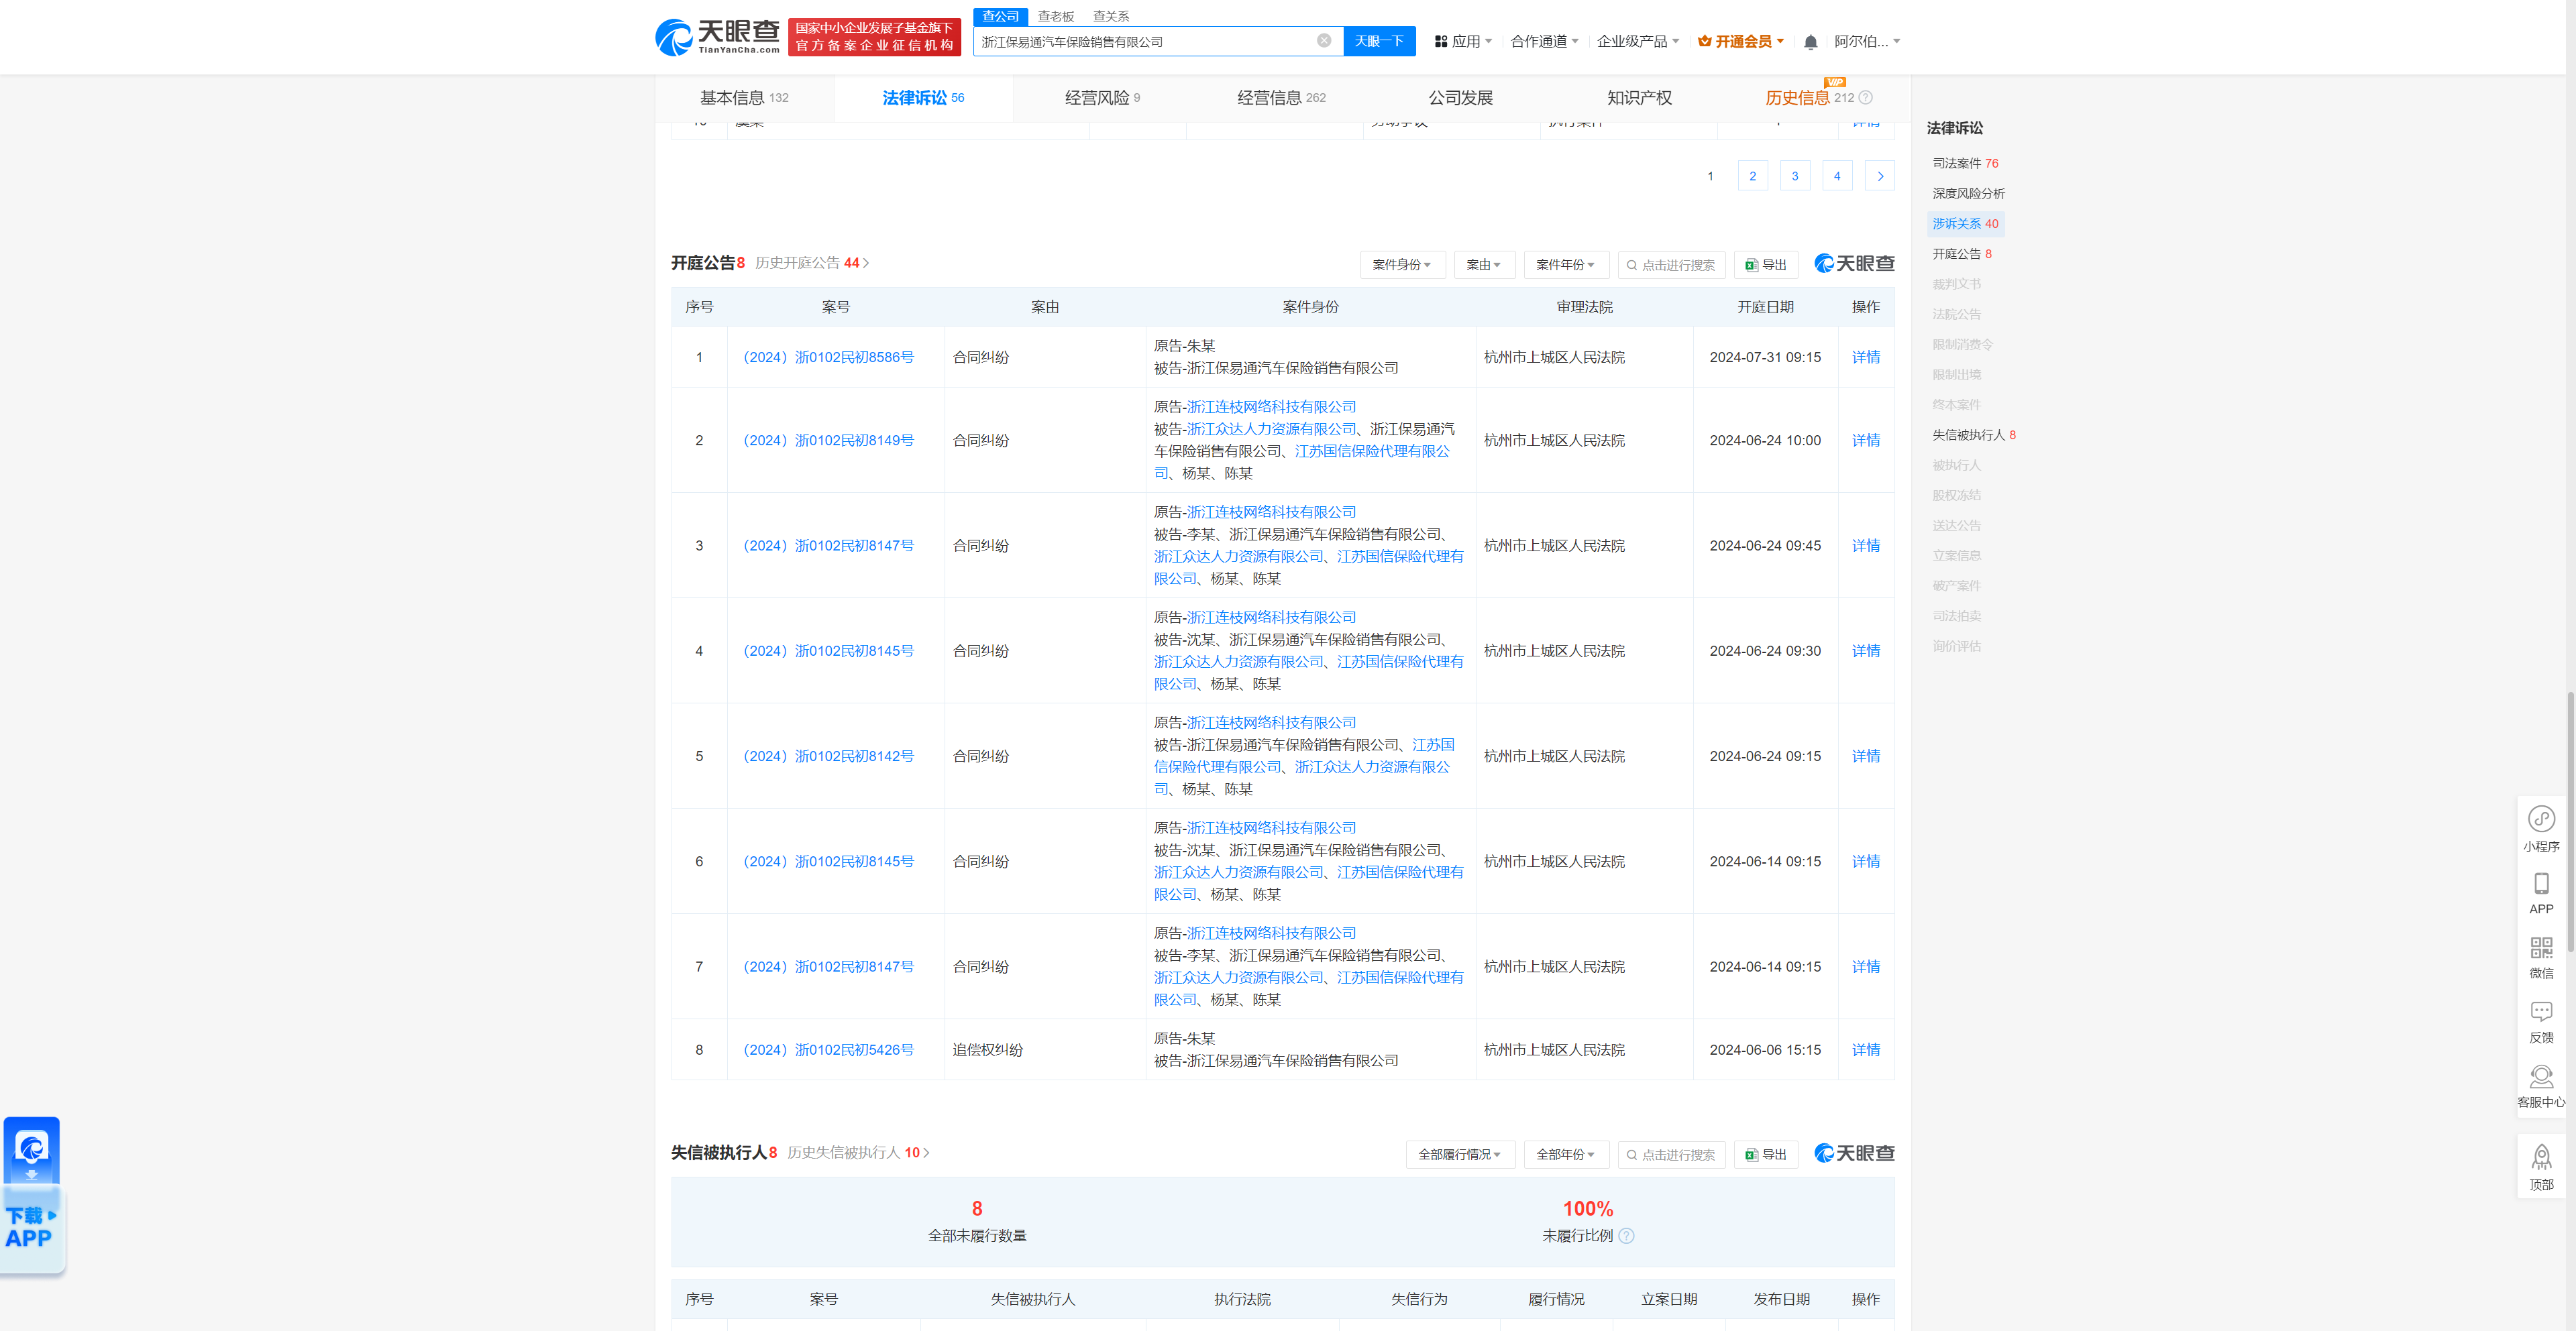Export court announcements to Excel

click(x=1766, y=265)
